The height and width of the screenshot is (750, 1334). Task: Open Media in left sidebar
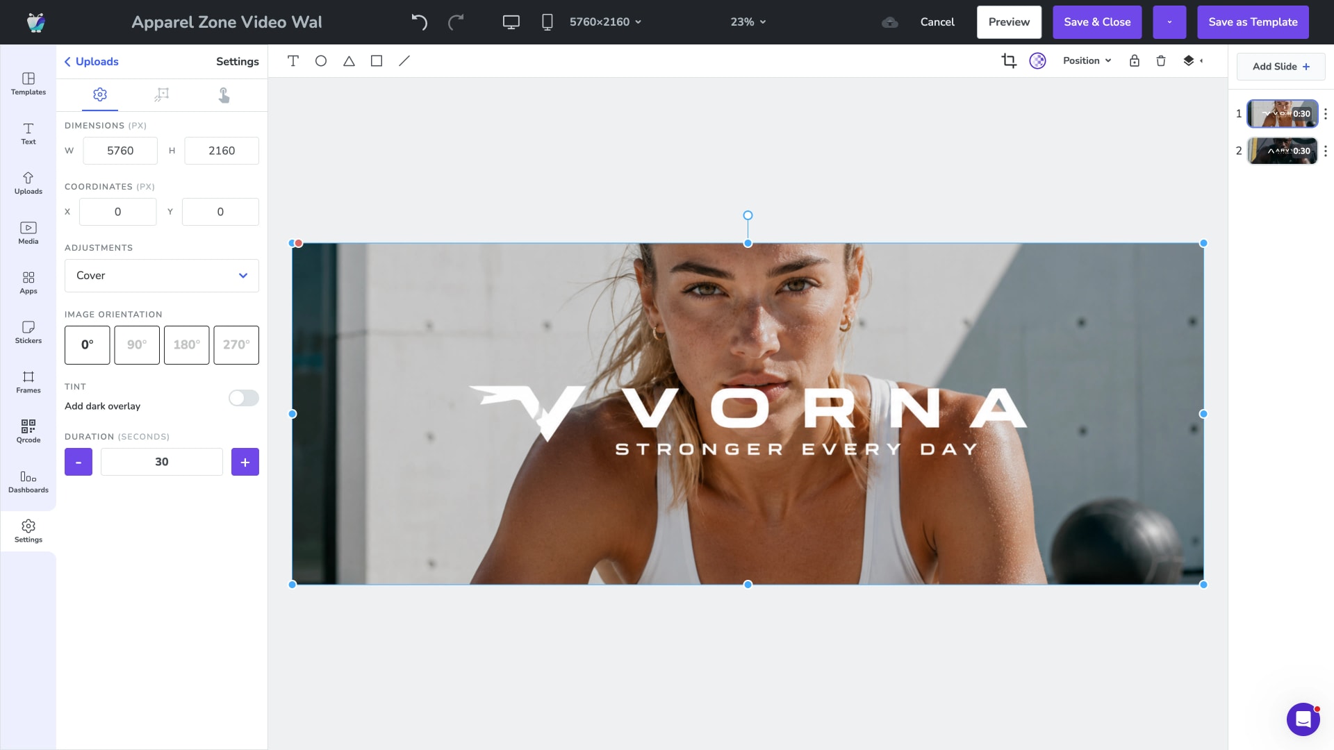(x=28, y=233)
